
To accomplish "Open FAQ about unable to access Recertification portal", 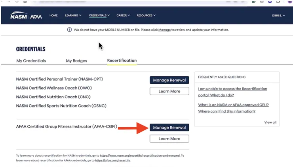I will [232, 92].
